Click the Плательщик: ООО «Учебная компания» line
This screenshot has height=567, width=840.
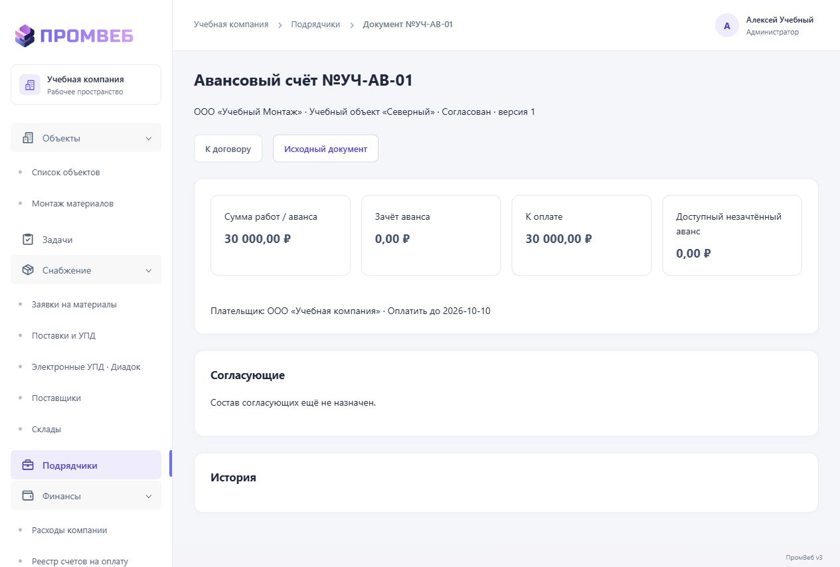tap(351, 311)
